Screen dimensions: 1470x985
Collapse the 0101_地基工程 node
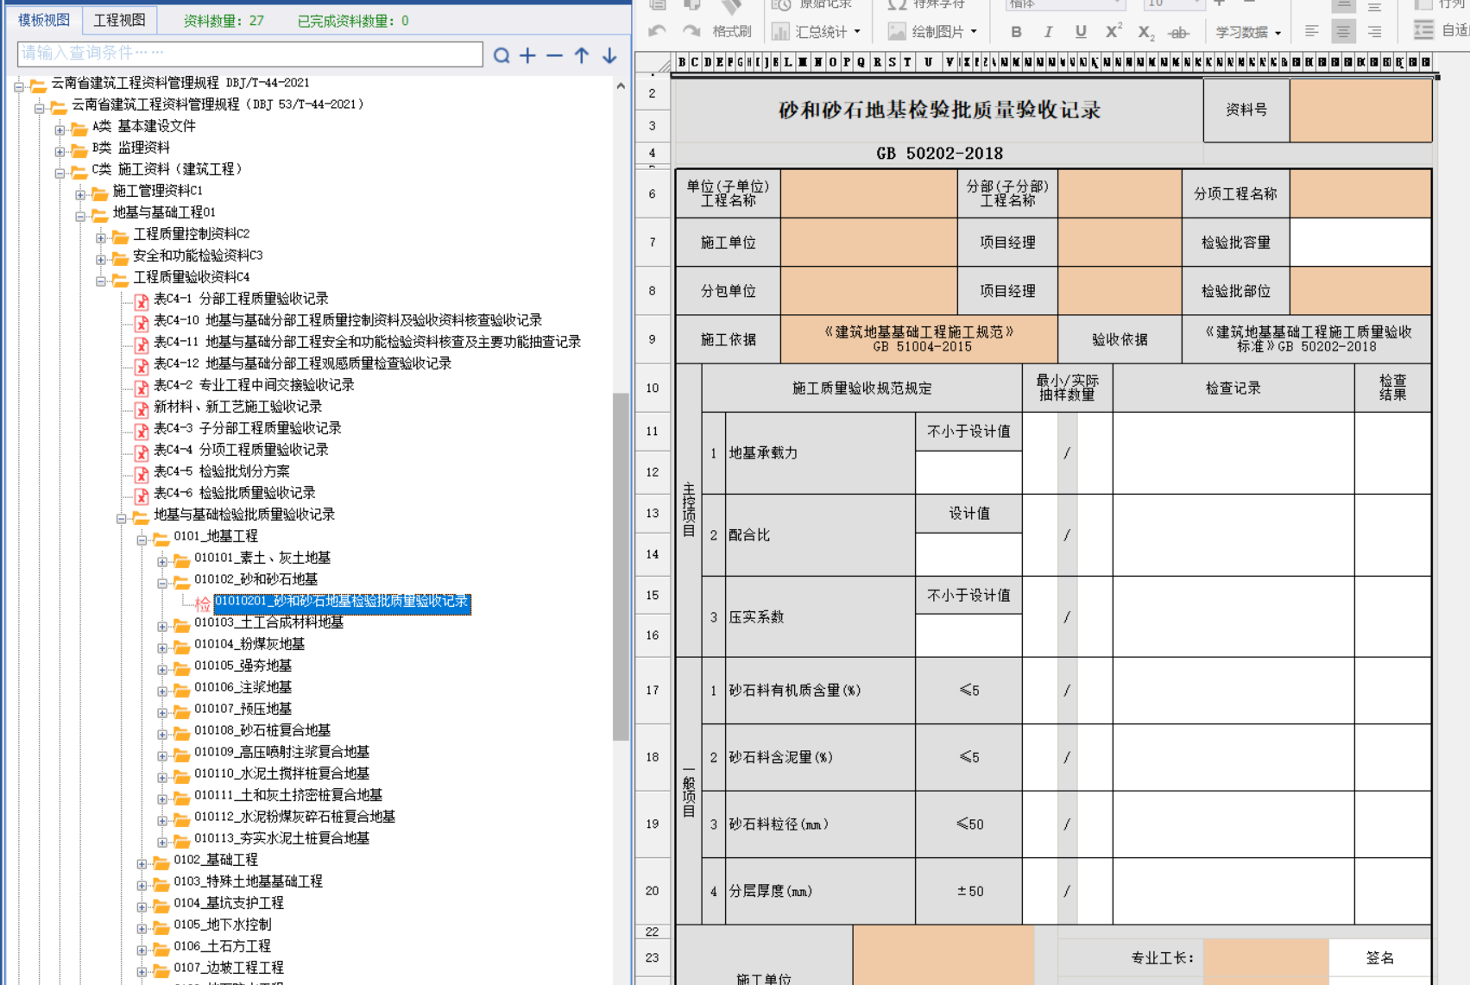(142, 540)
